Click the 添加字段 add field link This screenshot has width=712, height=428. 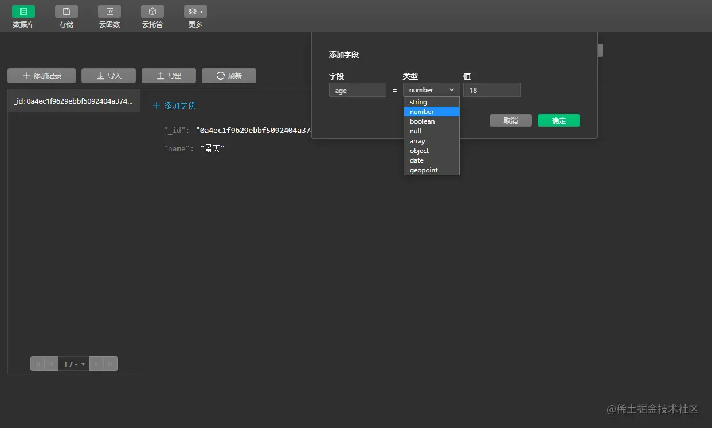tap(174, 105)
